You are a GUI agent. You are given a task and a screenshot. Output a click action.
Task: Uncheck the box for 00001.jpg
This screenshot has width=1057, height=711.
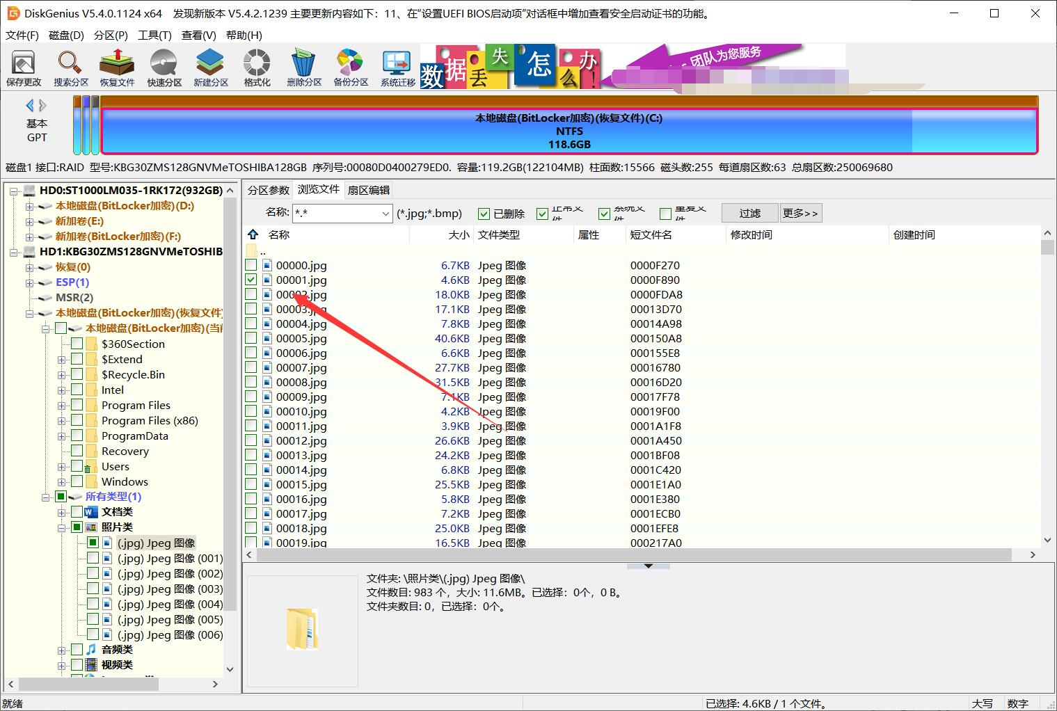coord(251,280)
